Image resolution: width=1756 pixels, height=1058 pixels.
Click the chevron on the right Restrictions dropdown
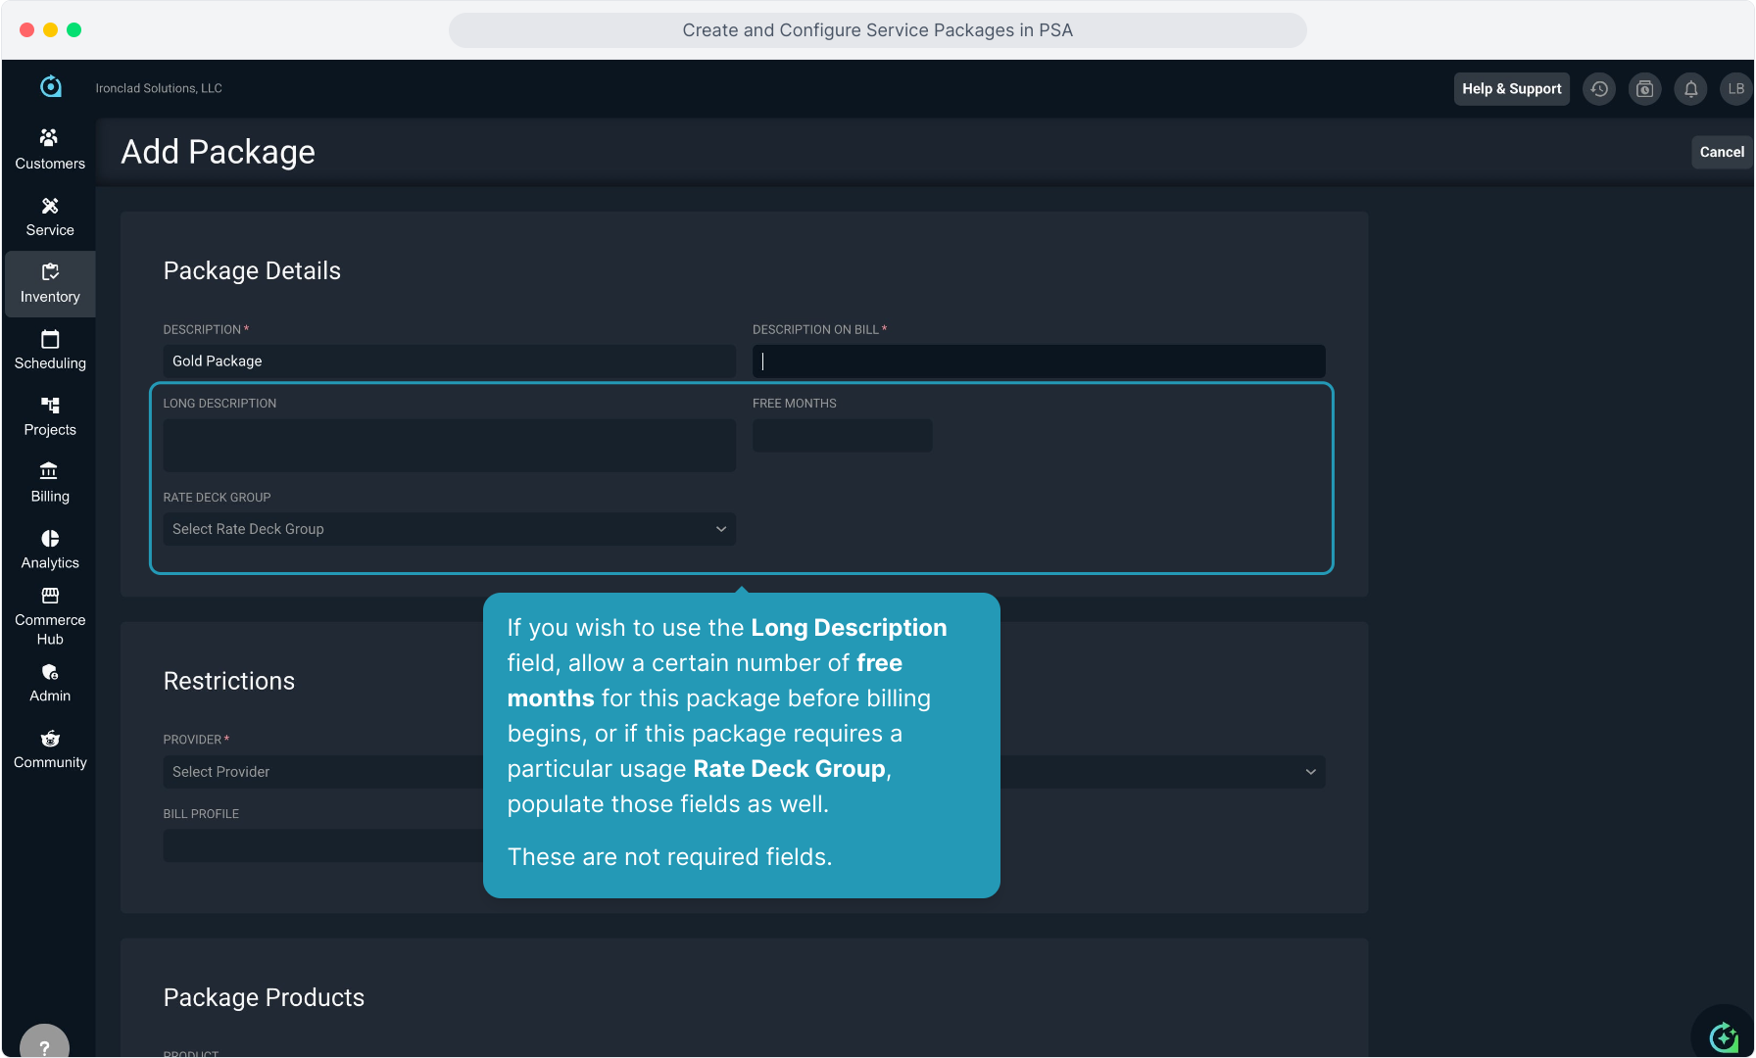pyautogui.click(x=1310, y=772)
